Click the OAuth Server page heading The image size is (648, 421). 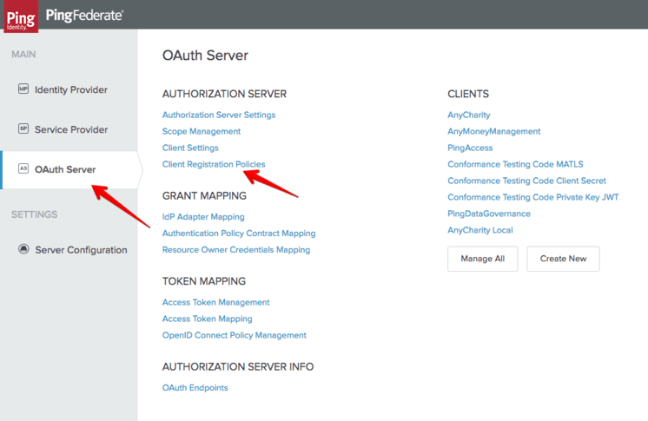click(205, 56)
